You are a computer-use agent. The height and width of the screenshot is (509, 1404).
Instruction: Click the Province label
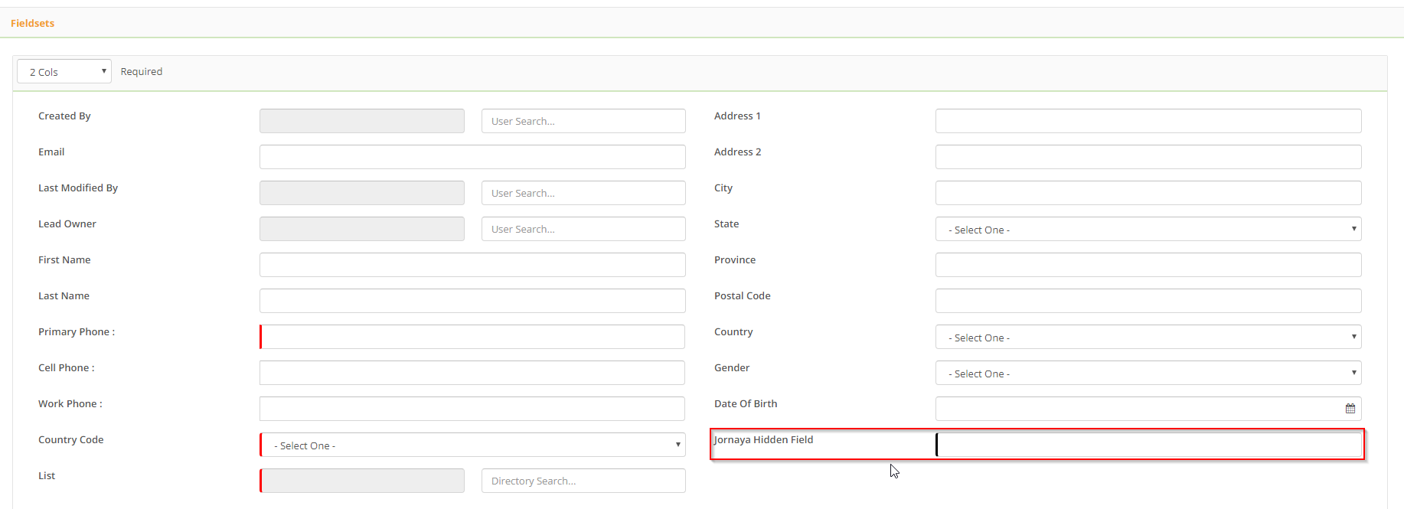point(735,259)
